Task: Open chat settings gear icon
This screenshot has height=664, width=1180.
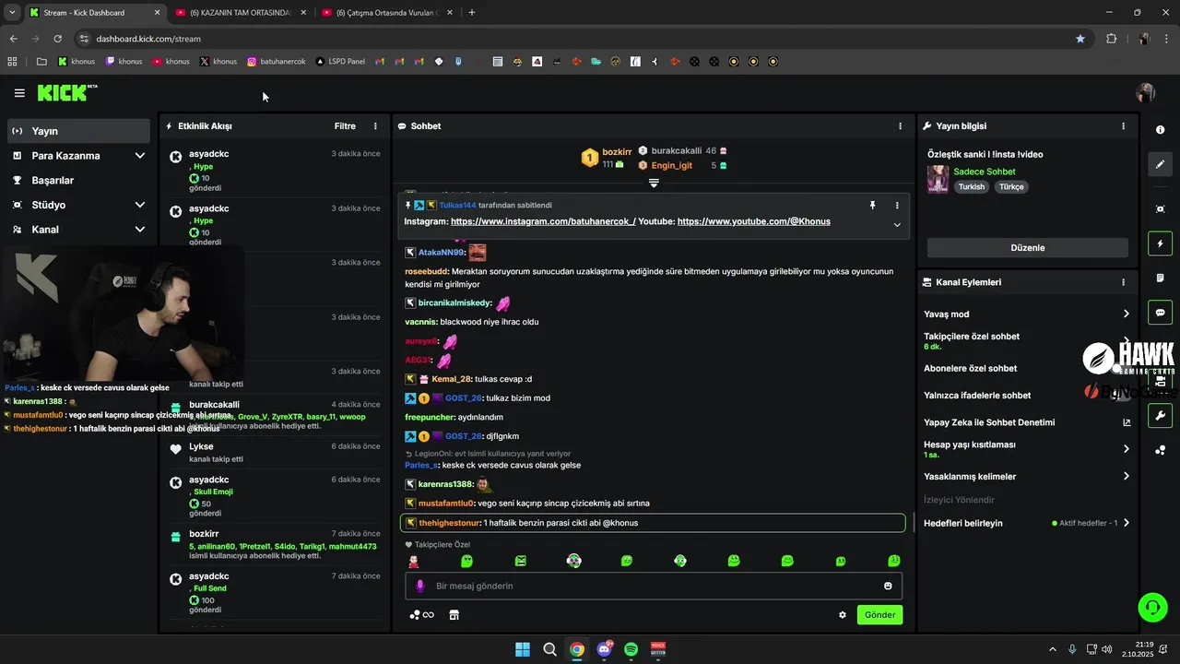Action: coord(843,615)
